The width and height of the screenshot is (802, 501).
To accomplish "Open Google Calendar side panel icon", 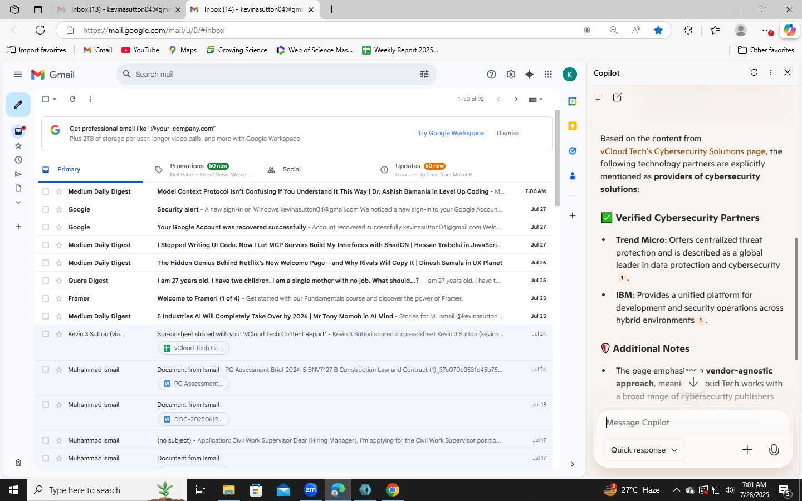I will point(572,101).
